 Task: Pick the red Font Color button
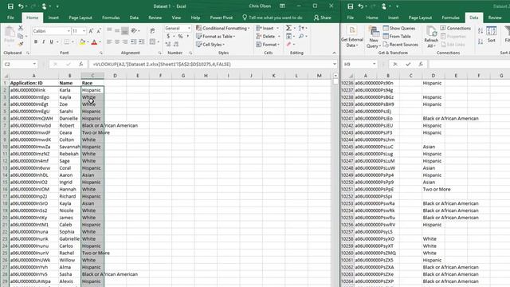coord(94,41)
